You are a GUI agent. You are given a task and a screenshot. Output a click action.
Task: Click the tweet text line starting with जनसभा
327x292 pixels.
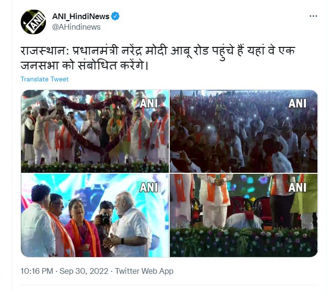84,66
